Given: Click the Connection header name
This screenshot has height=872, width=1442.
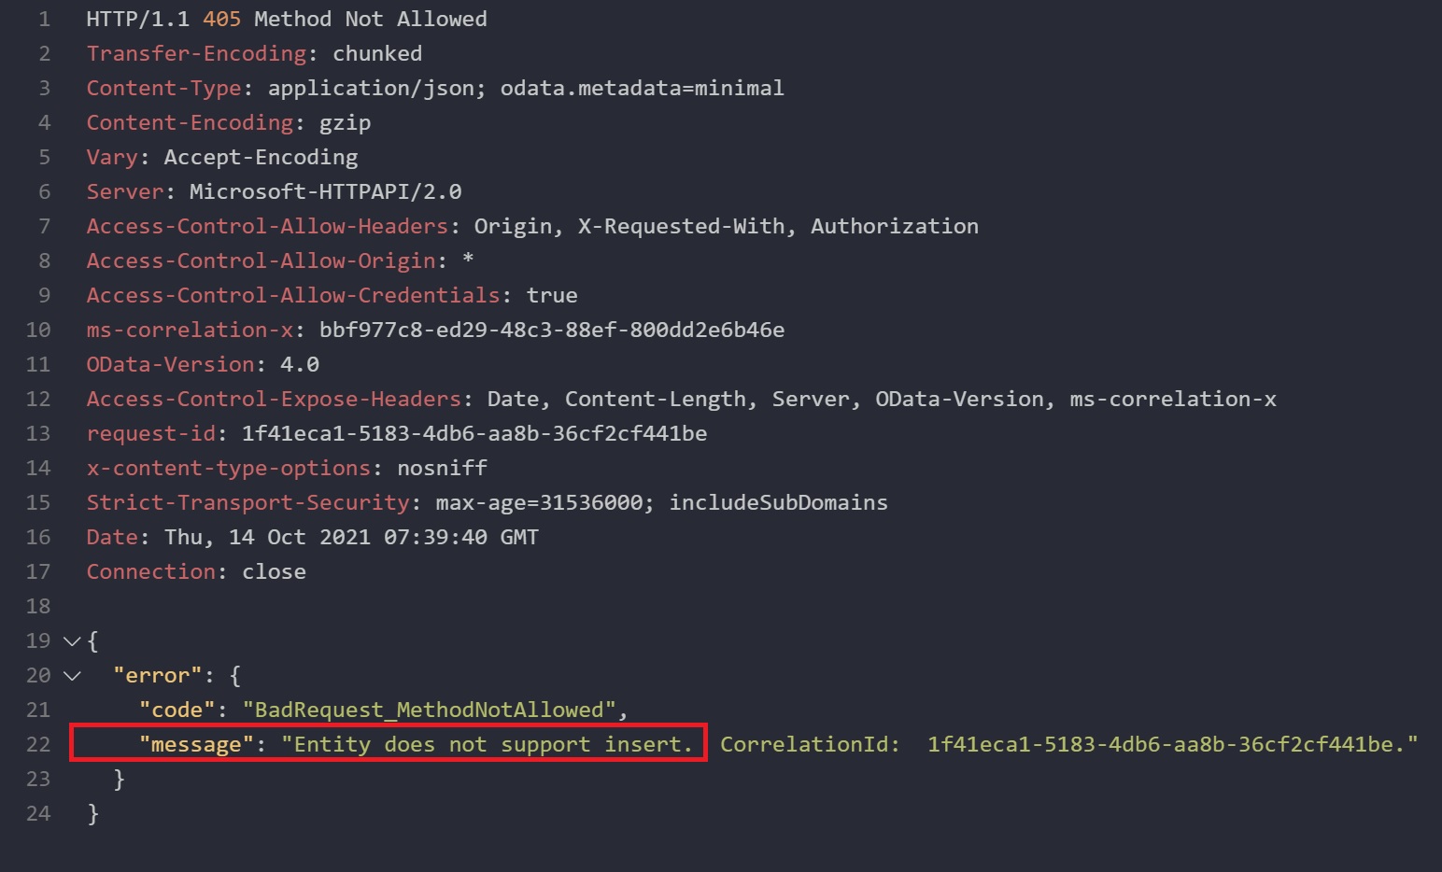Looking at the screenshot, I should [150, 572].
